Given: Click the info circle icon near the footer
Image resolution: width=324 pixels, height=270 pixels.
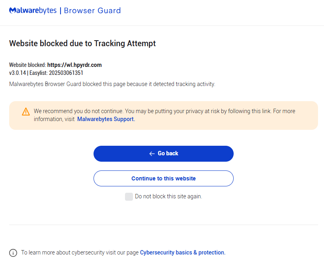Looking at the screenshot, I should pyautogui.click(x=13, y=253).
